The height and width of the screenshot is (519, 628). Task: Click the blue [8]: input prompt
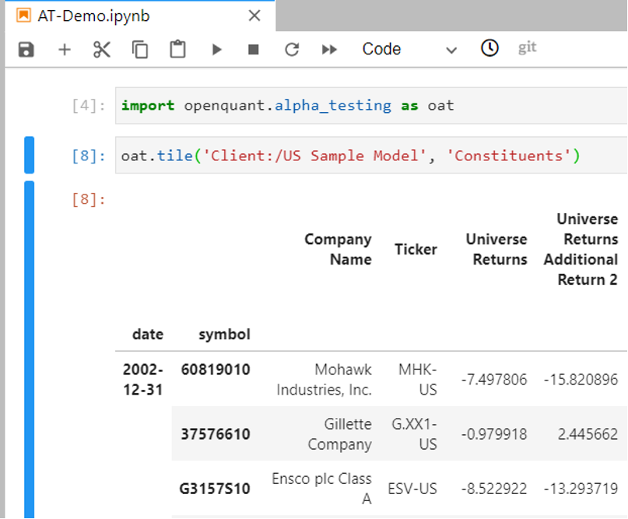pos(89,156)
